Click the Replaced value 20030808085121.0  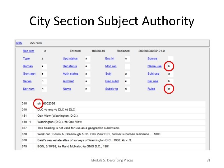point(152,51)
